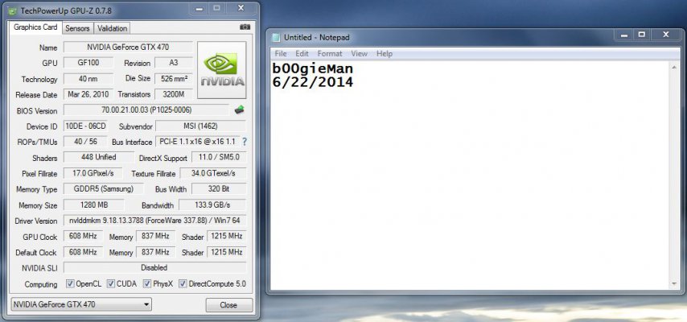Click the Default Clock field 608 MHz
The height and width of the screenshot is (322, 687).
[83, 252]
